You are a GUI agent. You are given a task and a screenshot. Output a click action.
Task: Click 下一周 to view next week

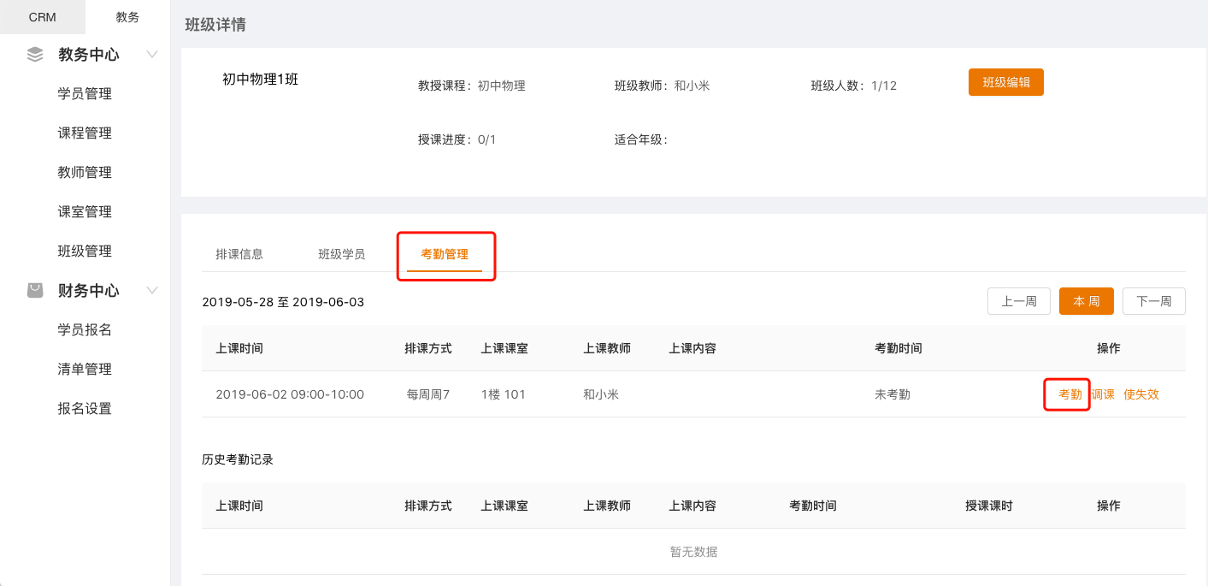click(1153, 301)
